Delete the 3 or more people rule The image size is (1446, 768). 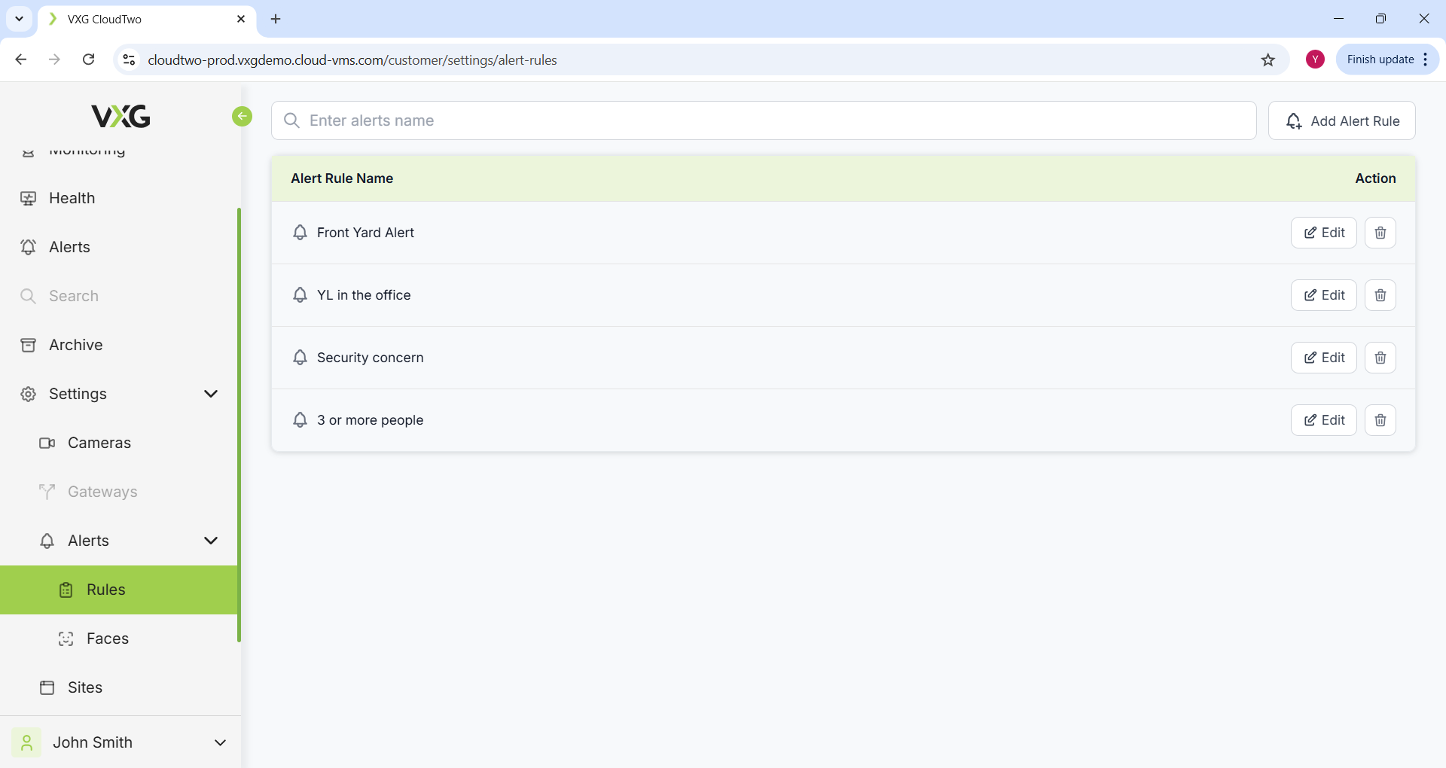click(x=1380, y=420)
